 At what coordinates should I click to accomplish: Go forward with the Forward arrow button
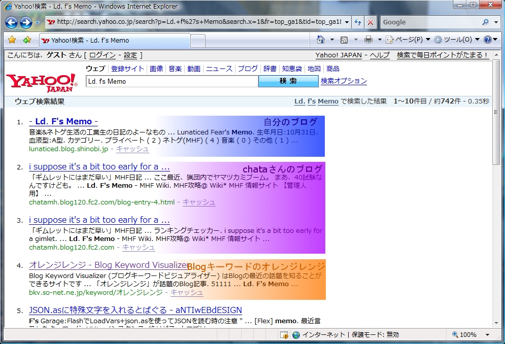click(26, 22)
